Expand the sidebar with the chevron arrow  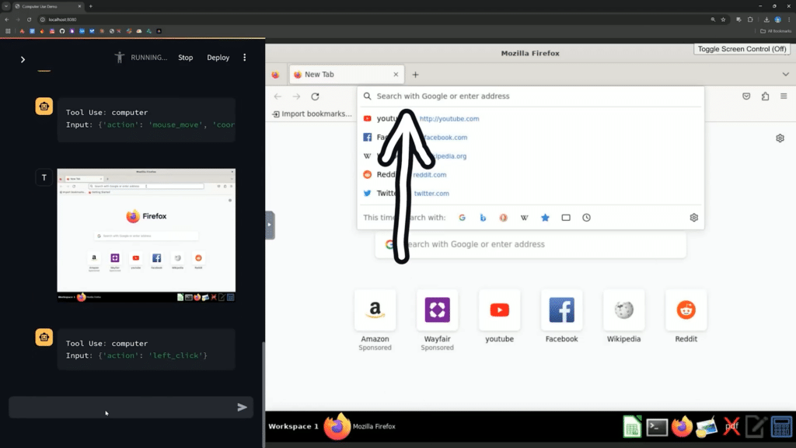point(23,59)
